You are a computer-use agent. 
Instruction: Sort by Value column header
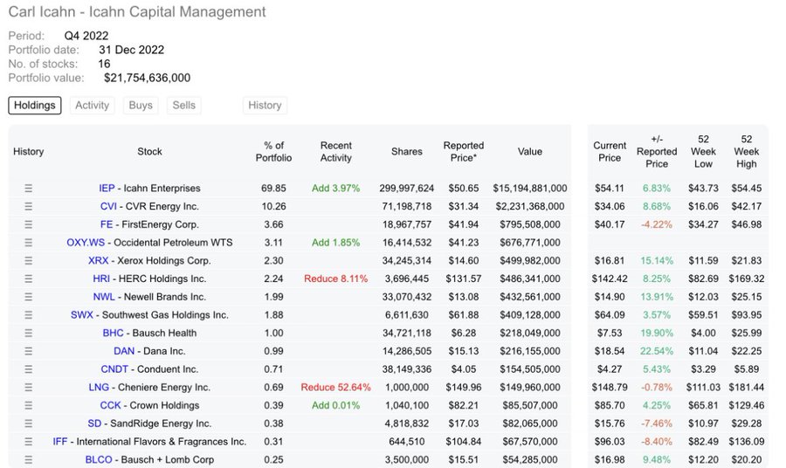point(530,151)
